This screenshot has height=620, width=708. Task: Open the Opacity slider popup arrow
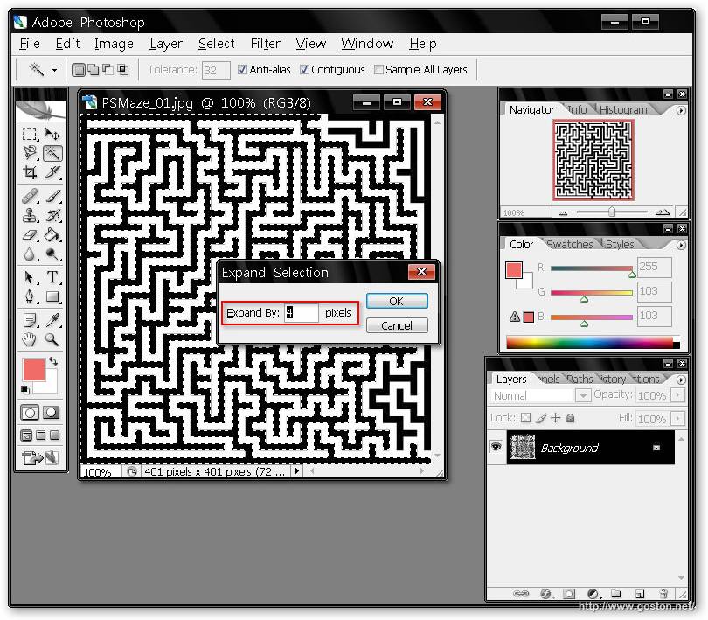677,395
